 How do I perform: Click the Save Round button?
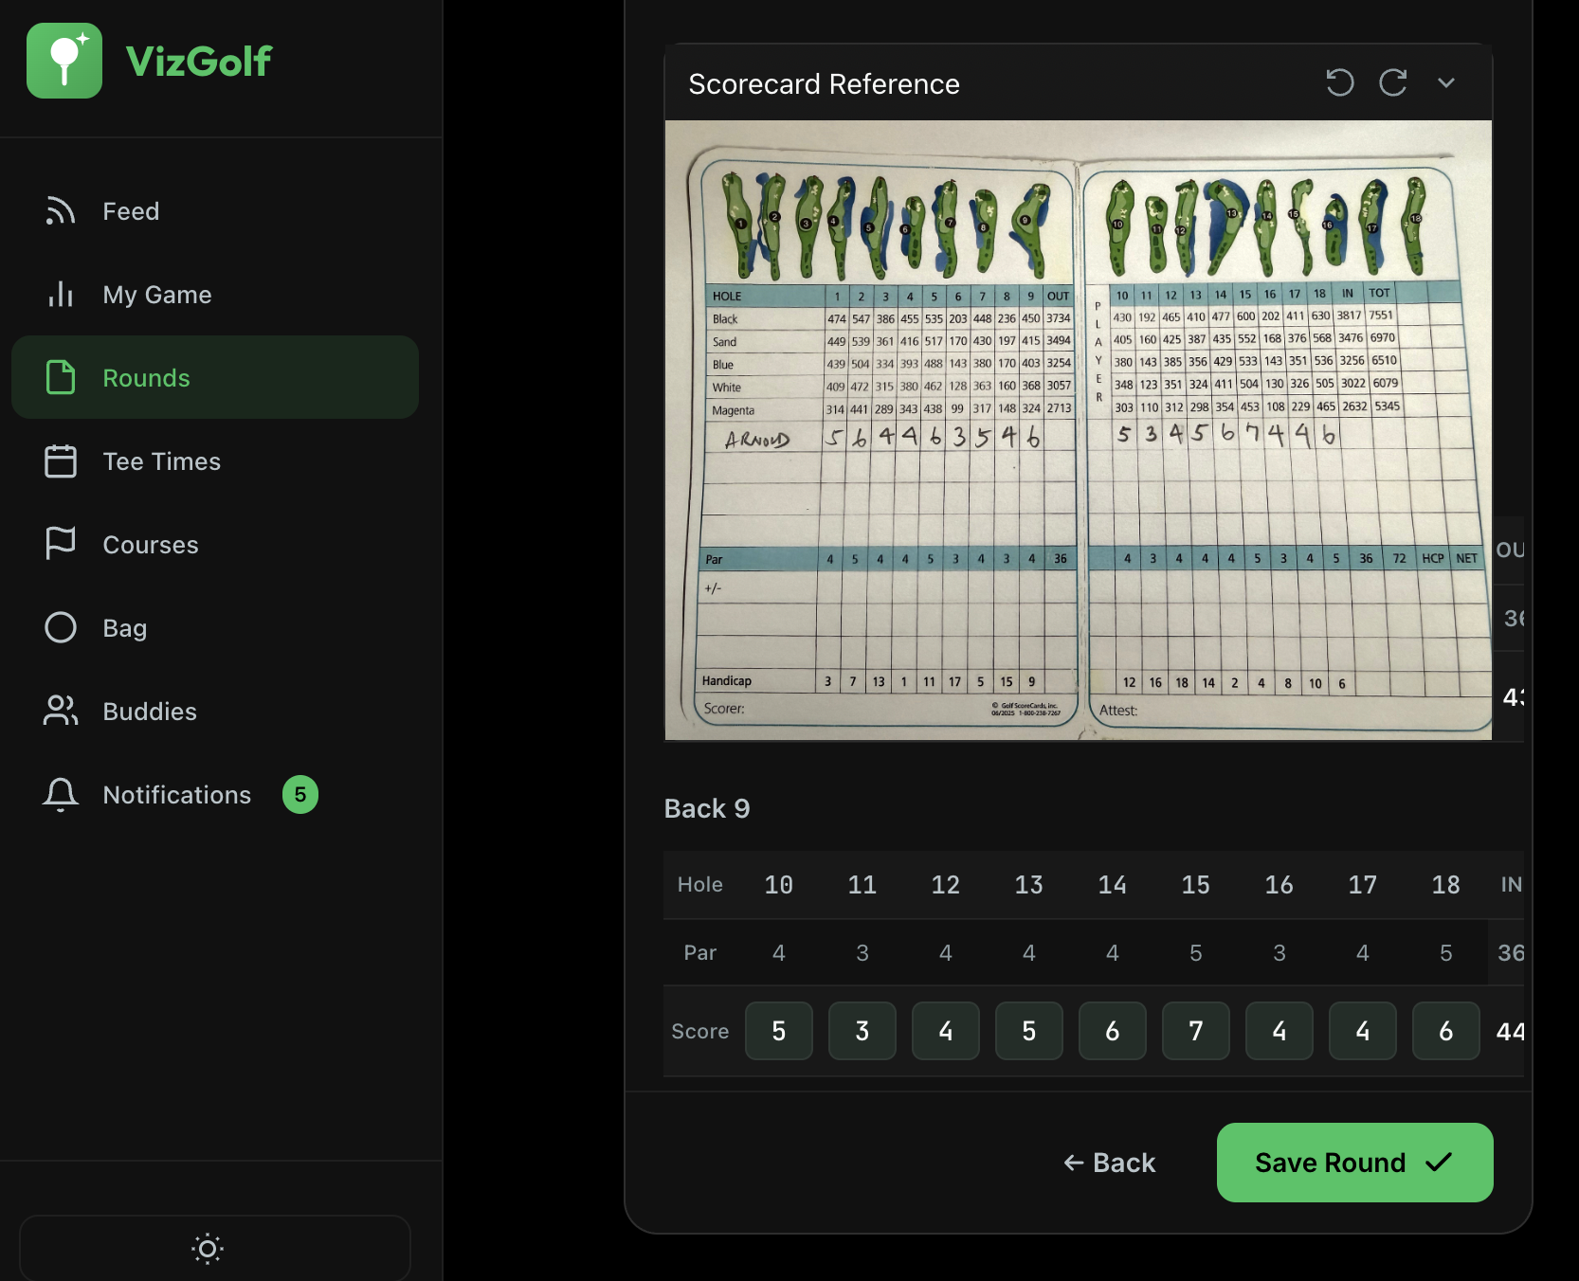pos(1352,1163)
